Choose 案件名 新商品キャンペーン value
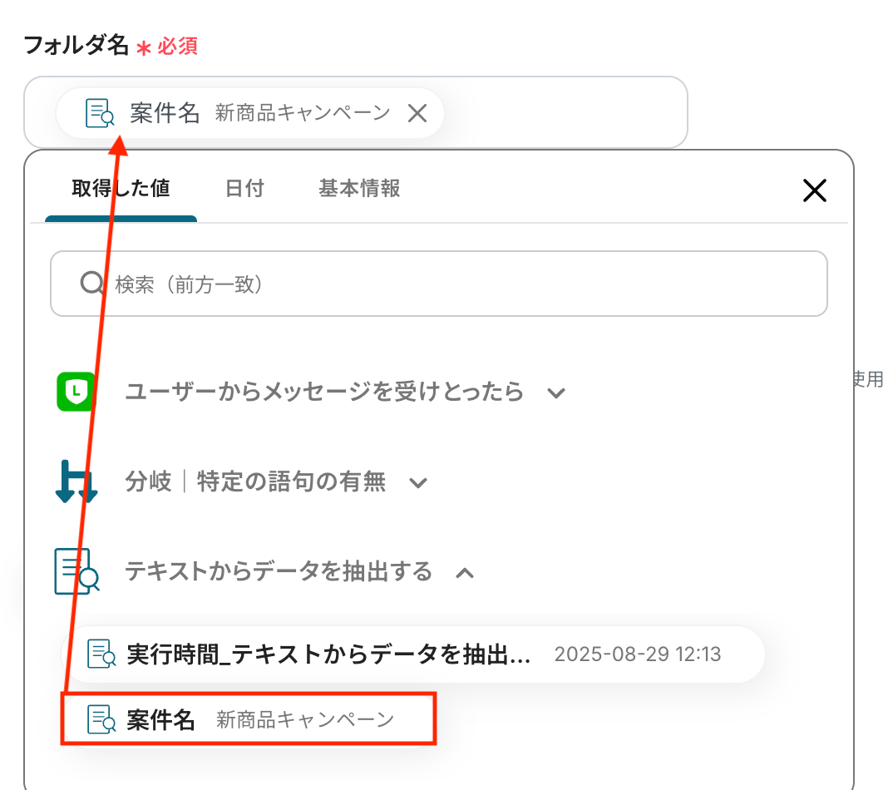The height and width of the screenshot is (790, 888). point(249,719)
